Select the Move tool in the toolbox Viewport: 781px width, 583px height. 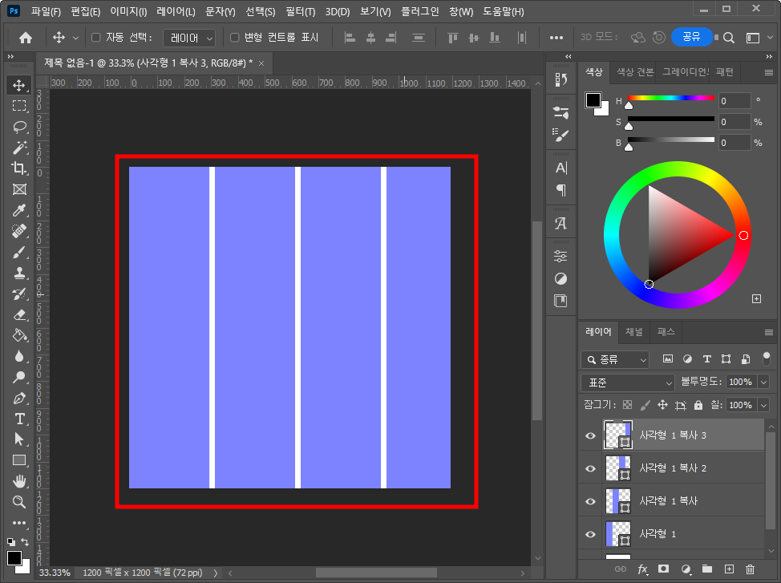[x=19, y=85]
